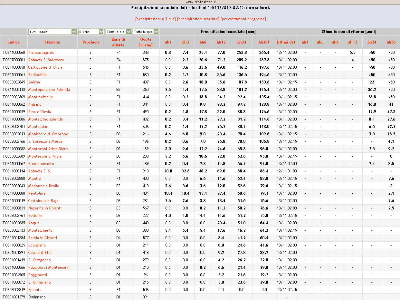Click the Stazione column header
Screen dimensions: 400x300
(52, 42)
